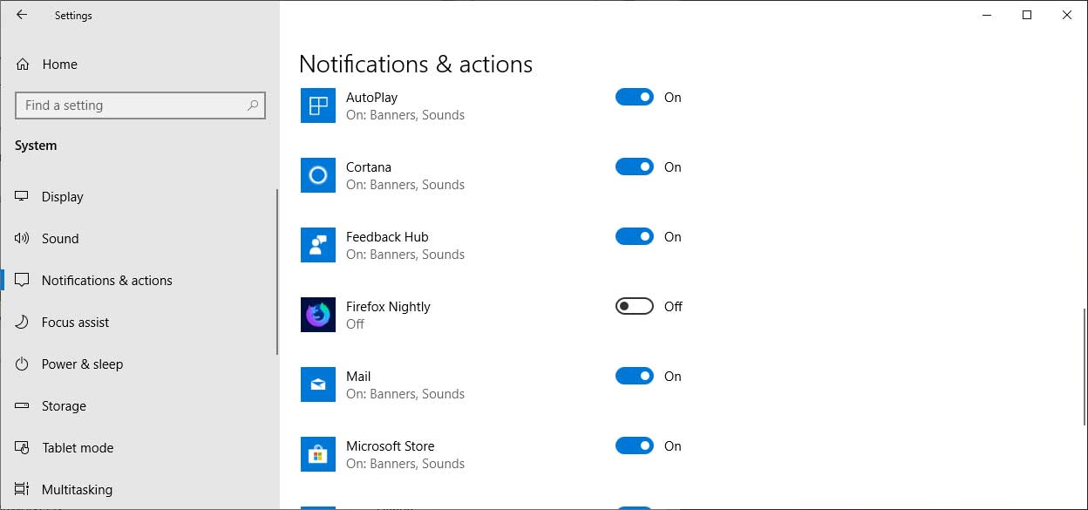Click the Feedback Hub app icon
The width and height of the screenshot is (1088, 510).
click(318, 245)
